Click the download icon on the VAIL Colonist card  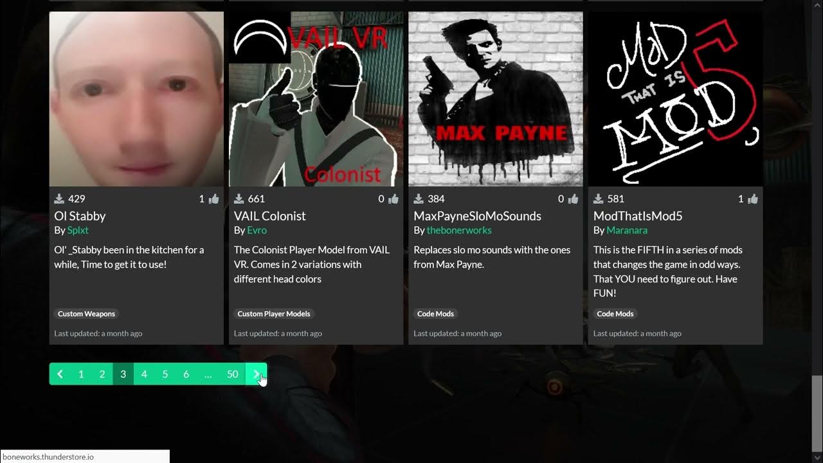pos(239,199)
